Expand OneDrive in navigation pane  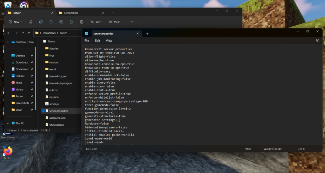tap(8, 42)
